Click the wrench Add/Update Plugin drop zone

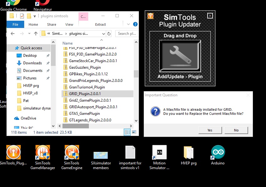[x=180, y=56]
